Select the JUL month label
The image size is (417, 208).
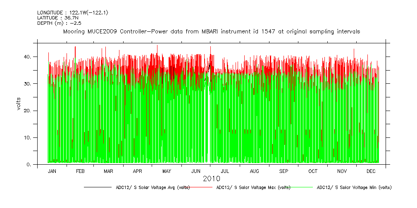point(225,171)
